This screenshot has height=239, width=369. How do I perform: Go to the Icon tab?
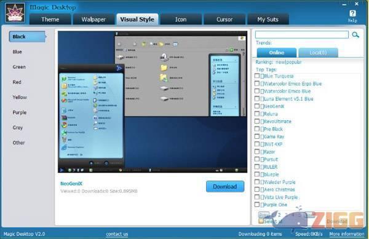click(x=181, y=19)
